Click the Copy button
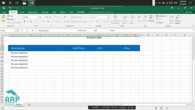Image resolution: width=195 pixels, height=110 pixels. pos(10,19)
